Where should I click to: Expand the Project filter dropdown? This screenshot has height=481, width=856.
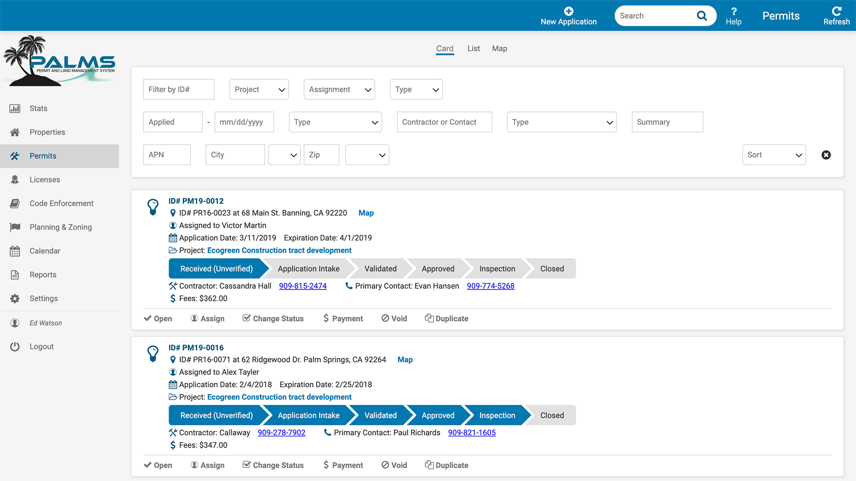pos(259,90)
